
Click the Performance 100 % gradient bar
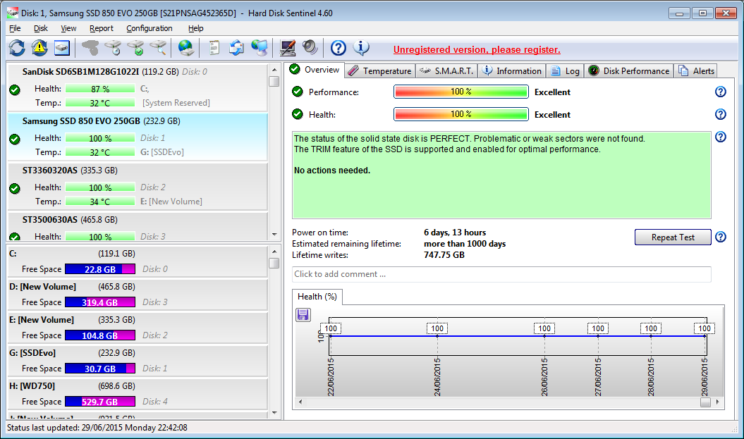point(461,92)
